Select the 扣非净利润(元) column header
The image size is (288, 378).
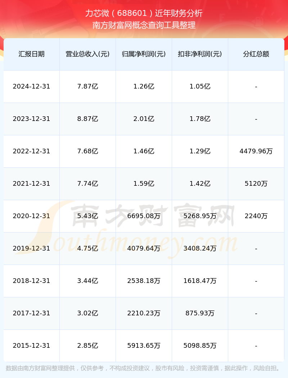tap(200, 54)
